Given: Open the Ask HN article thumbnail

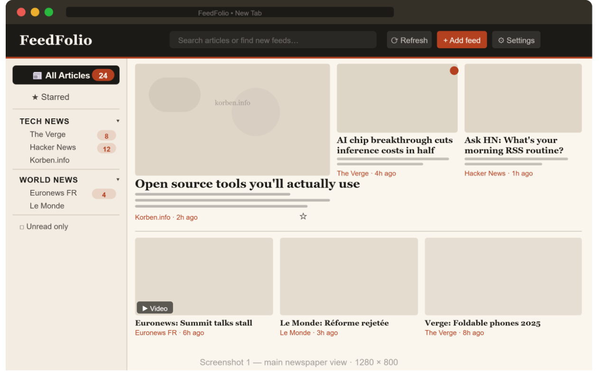Looking at the screenshot, I should click(x=523, y=98).
